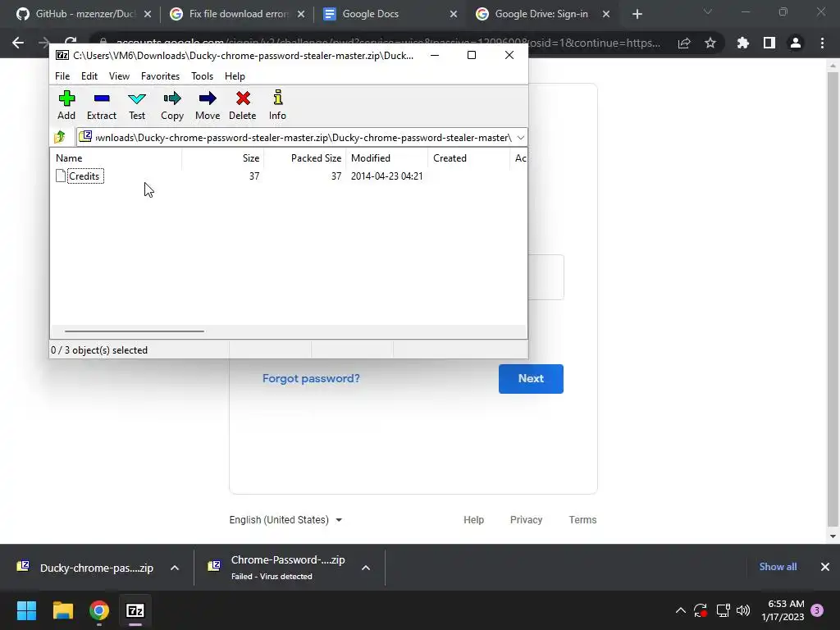
Task: Close the downloads shelf
Action: tap(825, 567)
